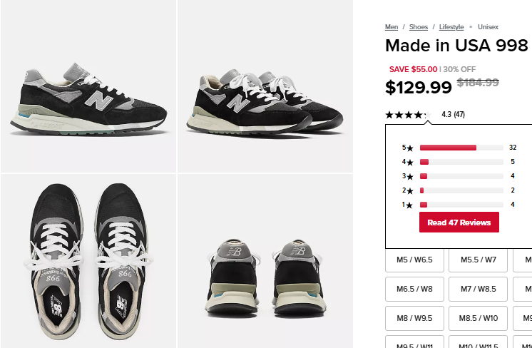Click the 4.3 (47) rating text
Viewport: 532px width, 348px height.
pos(454,114)
